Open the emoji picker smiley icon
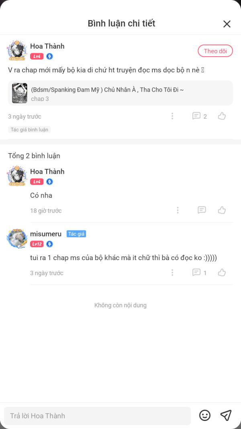 [205, 415]
